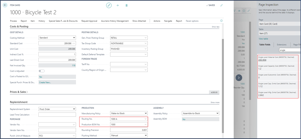
Task: Click the View table link
Action: click(x=264, y=39)
